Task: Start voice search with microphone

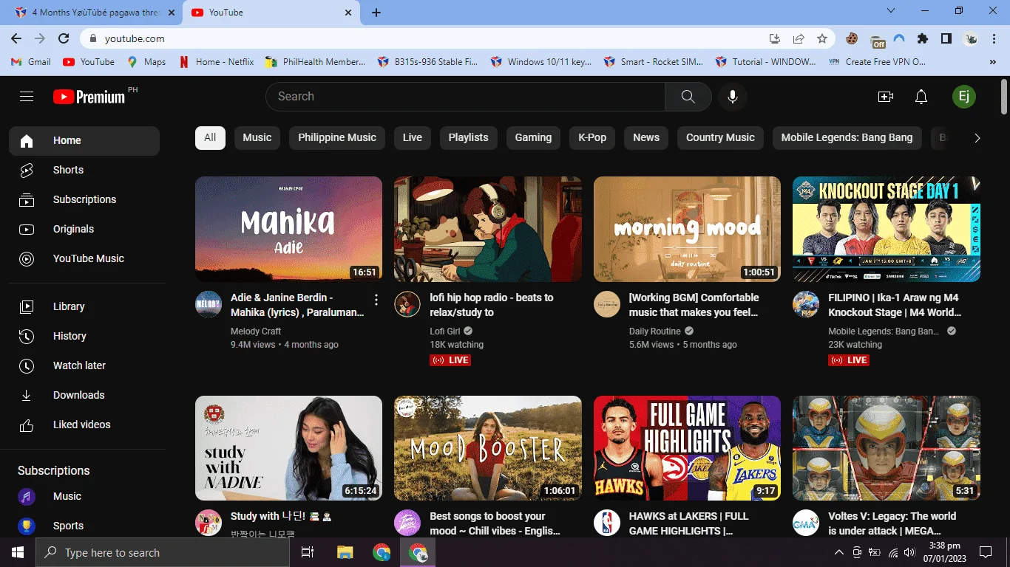Action: [732, 97]
